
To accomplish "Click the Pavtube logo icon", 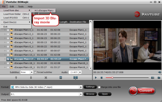I will 137,14.
